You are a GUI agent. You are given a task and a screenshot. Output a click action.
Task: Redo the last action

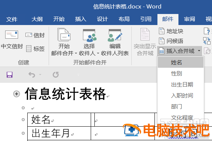click(x=56, y=75)
